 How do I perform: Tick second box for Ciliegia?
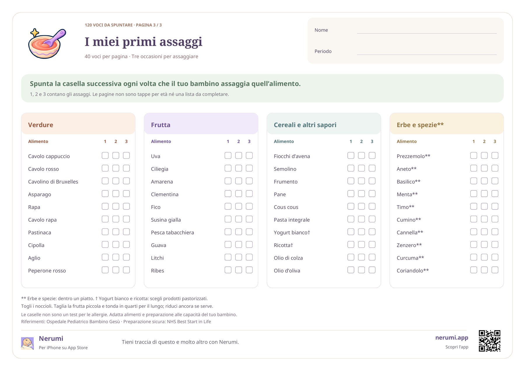pyautogui.click(x=239, y=168)
